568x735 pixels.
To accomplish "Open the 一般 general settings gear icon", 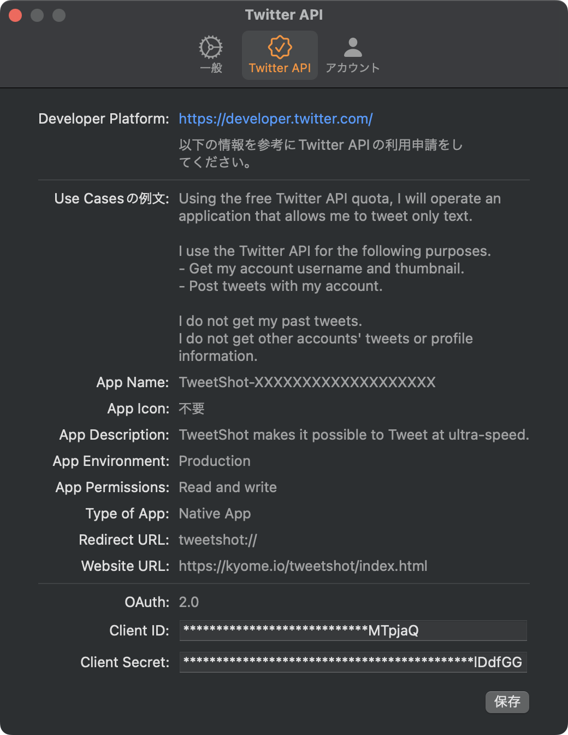I will 211,48.
